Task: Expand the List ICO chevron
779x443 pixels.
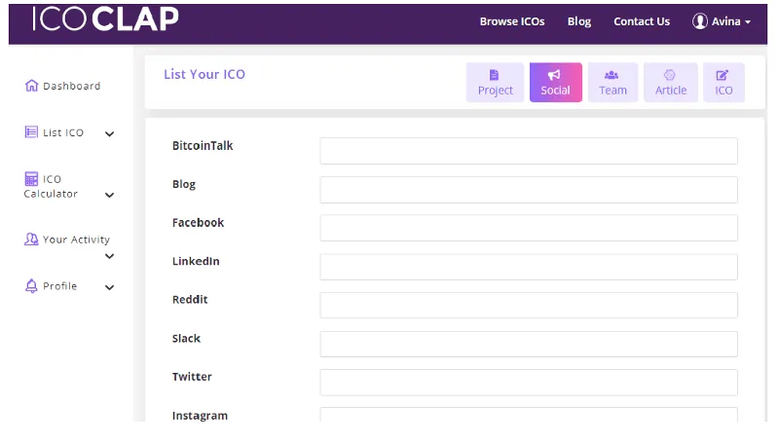Action: coord(109,133)
